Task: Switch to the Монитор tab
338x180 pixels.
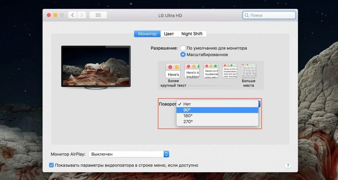Action: point(147,34)
